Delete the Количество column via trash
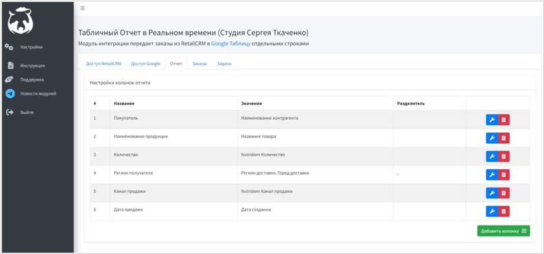This screenshot has height=254, width=544. 504,156
